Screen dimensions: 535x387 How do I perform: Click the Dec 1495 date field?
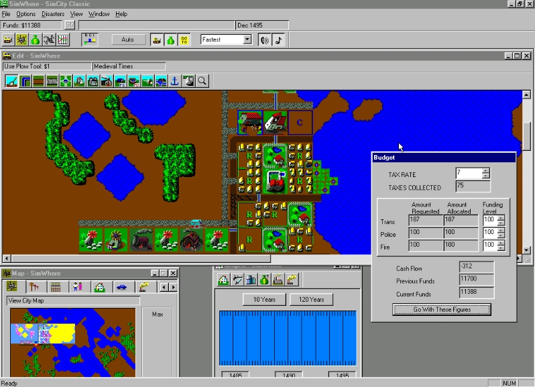coord(262,25)
